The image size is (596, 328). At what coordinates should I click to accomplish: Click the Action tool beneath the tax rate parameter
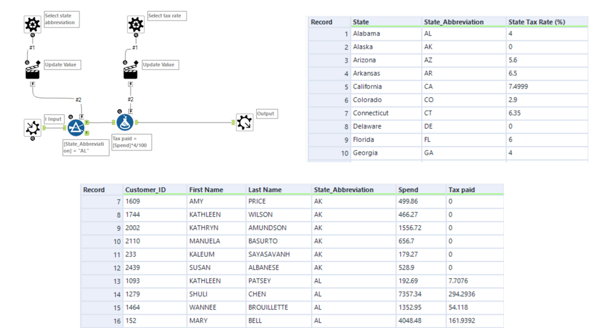pos(130,70)
